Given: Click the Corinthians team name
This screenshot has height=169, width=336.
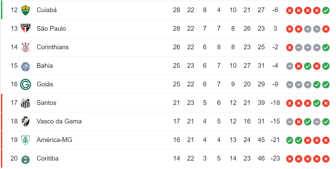Looking at the screenshot, I should [x=53, y=47].
